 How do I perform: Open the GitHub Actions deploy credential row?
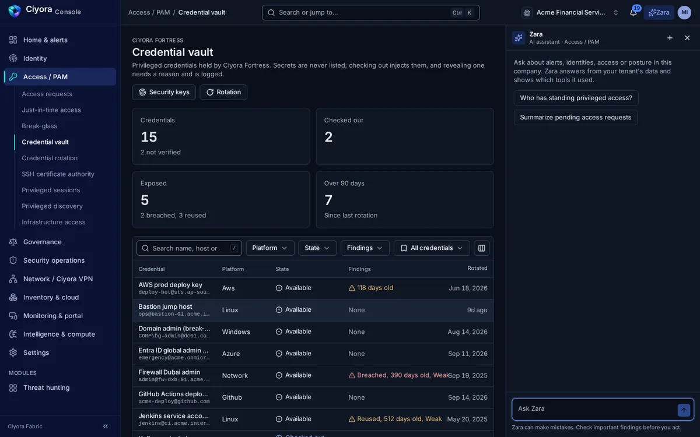tap(313, 397)
